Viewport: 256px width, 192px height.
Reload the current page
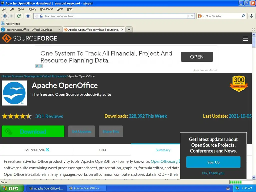(19, 16)
